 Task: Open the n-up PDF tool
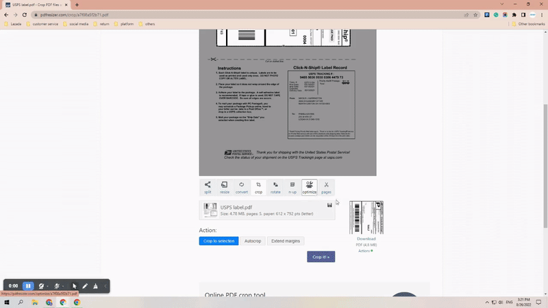tap(292, 188)
